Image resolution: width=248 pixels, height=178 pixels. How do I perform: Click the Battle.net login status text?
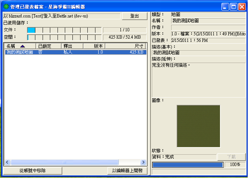pos(46,16)
